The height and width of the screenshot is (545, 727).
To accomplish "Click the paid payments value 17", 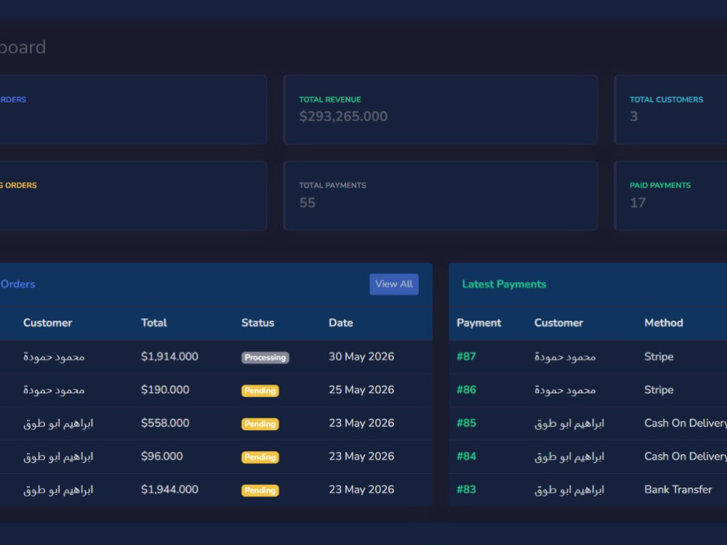I will 638,203.
